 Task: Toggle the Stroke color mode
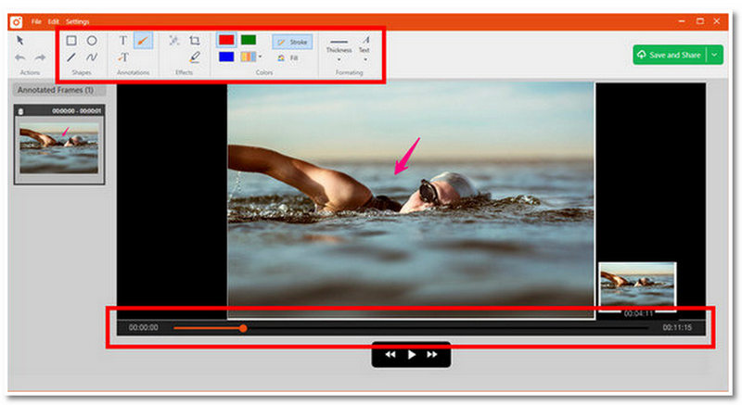pyautogui.click(x=292, y=42)
